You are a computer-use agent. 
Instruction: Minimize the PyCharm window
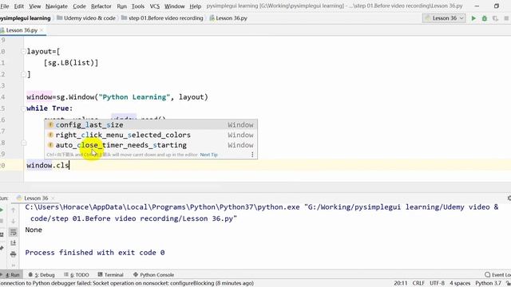point(477,6)
